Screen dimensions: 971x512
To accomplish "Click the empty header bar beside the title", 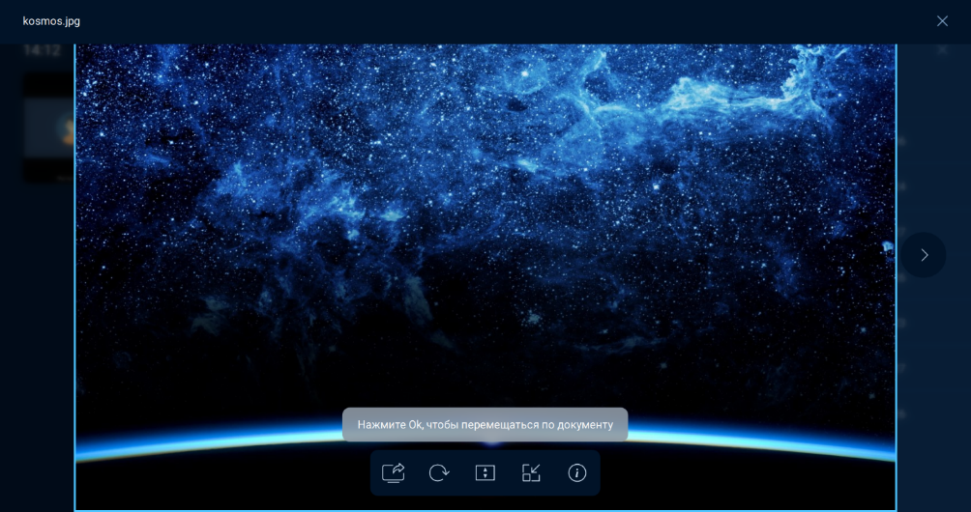I will (484, 20).
